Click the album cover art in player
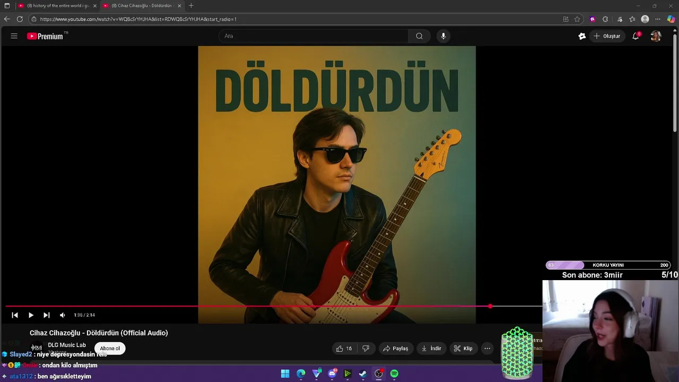This screenshot has width=679, height=382. click(x=337, y=185)
